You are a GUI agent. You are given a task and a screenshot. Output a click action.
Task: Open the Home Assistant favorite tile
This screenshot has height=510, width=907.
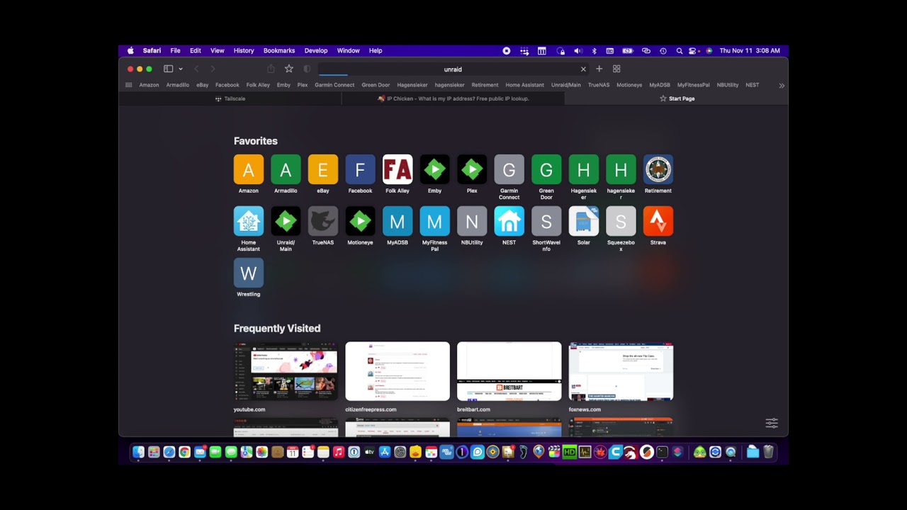tap(248, 222)
